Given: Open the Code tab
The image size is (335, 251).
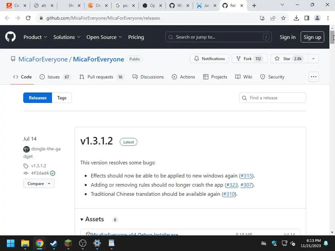Looking at the screenshot, I should click(22, 77).
